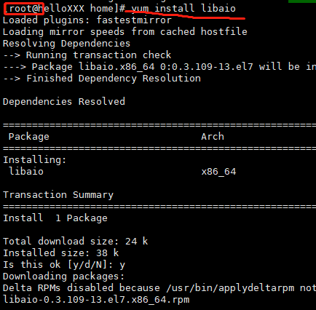The height and width of the screenshot is (310, 316).
Task: Click 'Installed size: 38 k' line
Action: 60,253
